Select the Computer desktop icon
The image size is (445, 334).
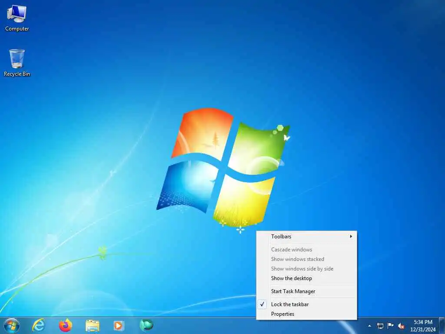[17, 18]
